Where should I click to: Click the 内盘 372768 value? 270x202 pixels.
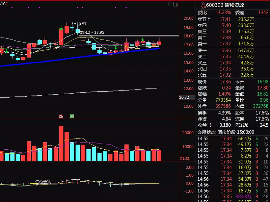pos(261,106)
